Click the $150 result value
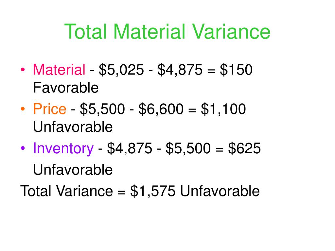Screen dimensions: 335x251 pos(236,70)
